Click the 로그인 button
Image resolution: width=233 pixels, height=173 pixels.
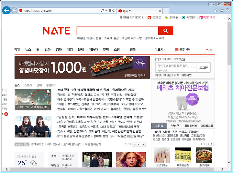(x=203, y=67)
